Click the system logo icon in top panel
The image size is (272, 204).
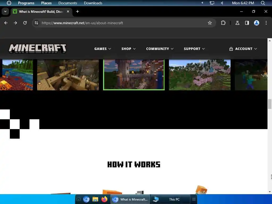coord(9,3)
